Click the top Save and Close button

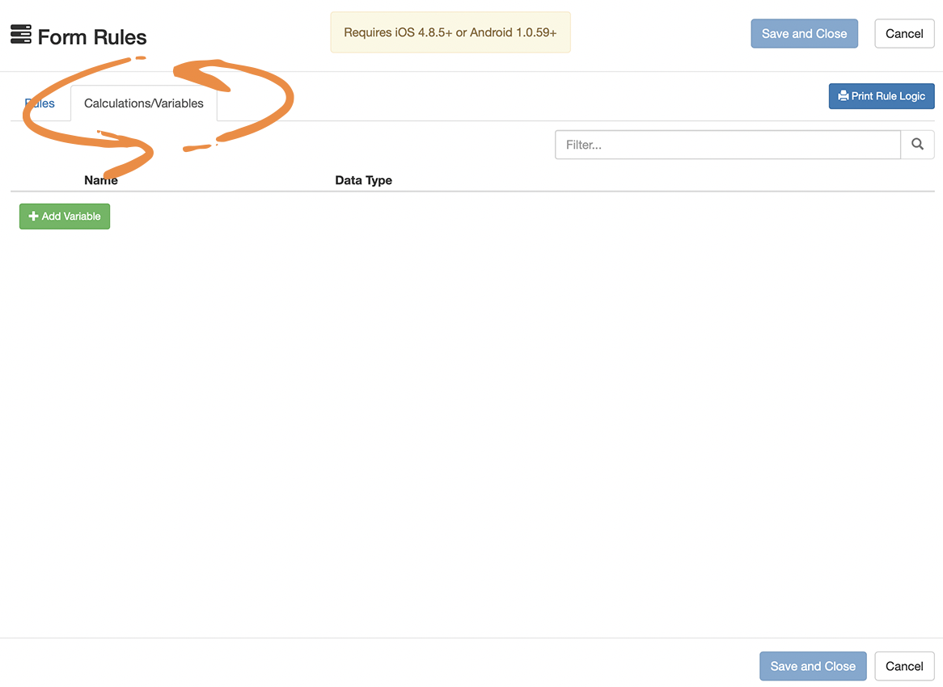[x=804, y=33]
